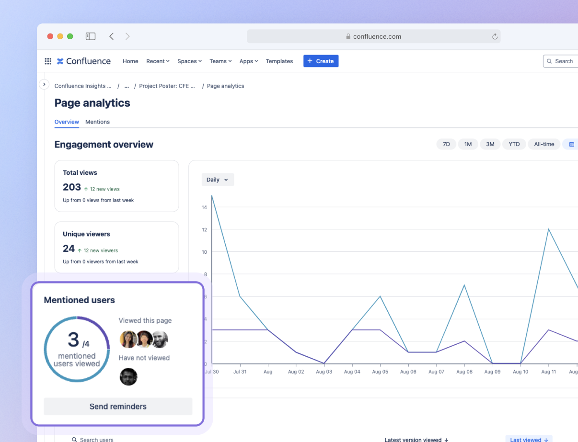
Task: Click the page reload icon in address bar
Action: point(495,36)
